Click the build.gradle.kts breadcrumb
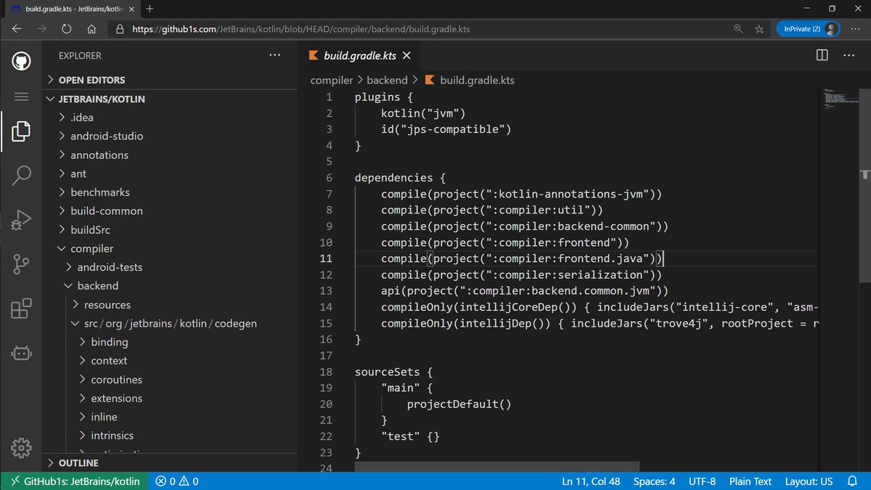871x490 pixels. tap(477, 80)
